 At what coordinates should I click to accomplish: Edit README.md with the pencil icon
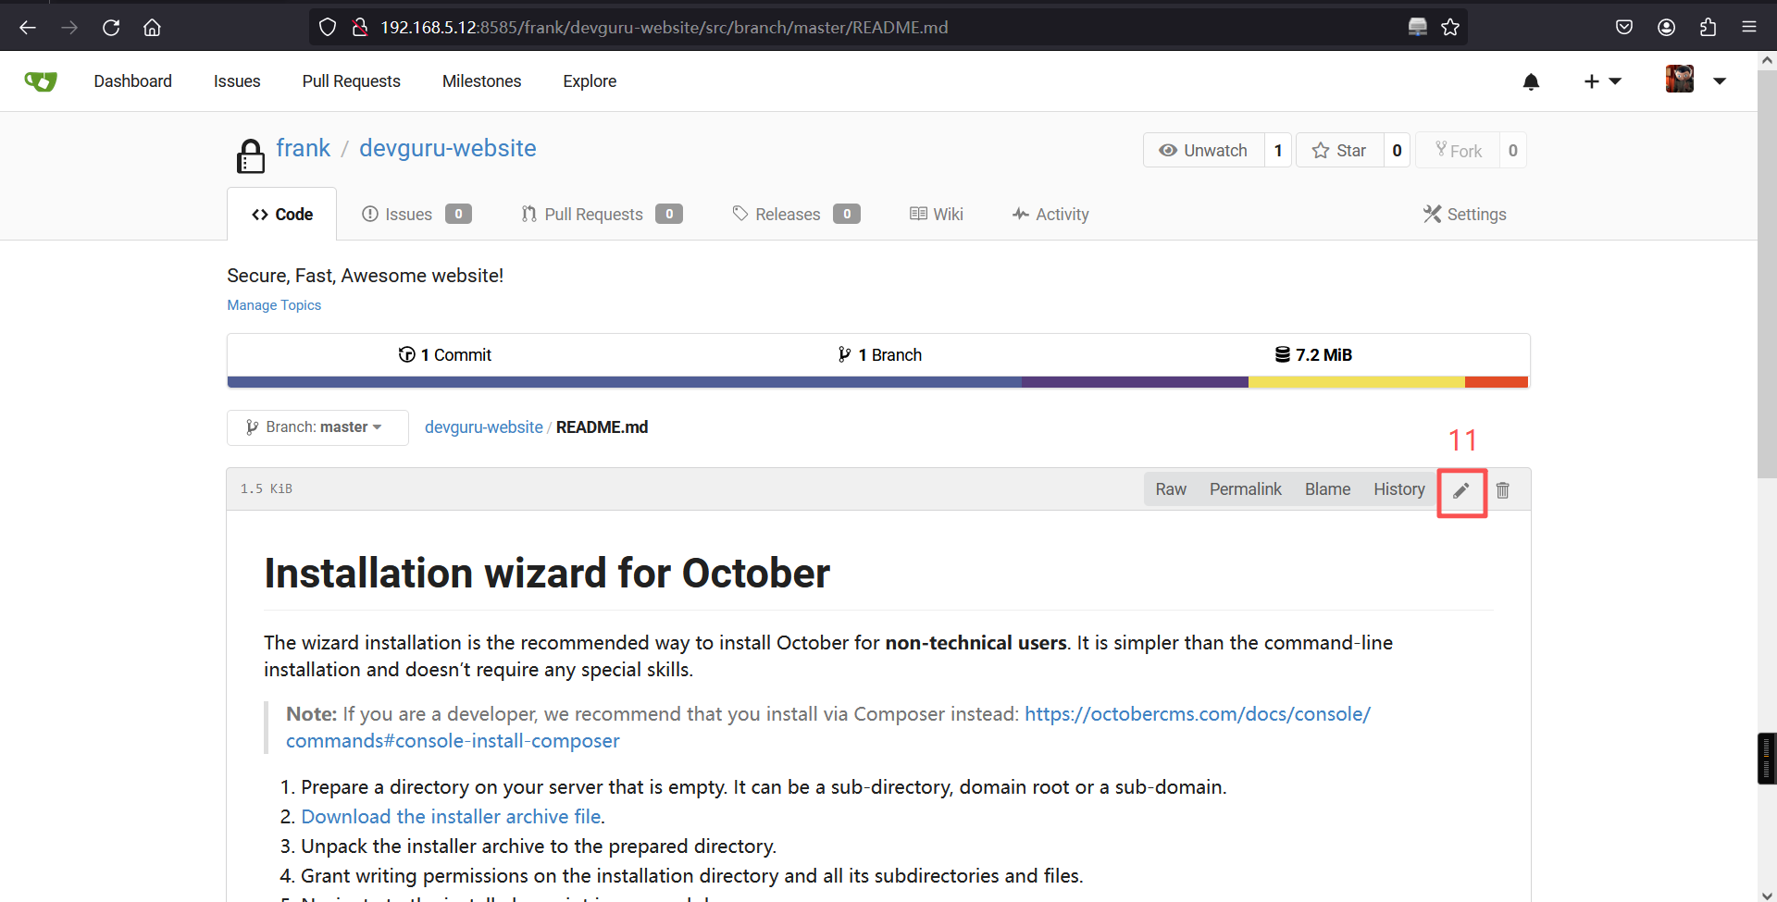point(1461,490)
